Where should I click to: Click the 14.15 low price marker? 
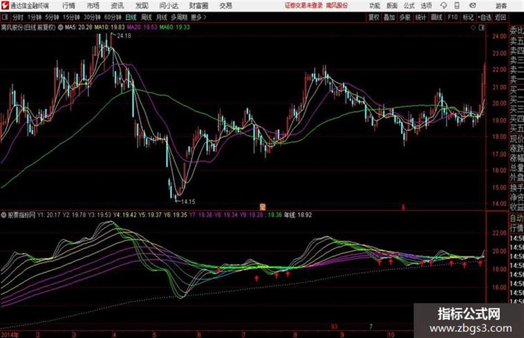[188, 202]
